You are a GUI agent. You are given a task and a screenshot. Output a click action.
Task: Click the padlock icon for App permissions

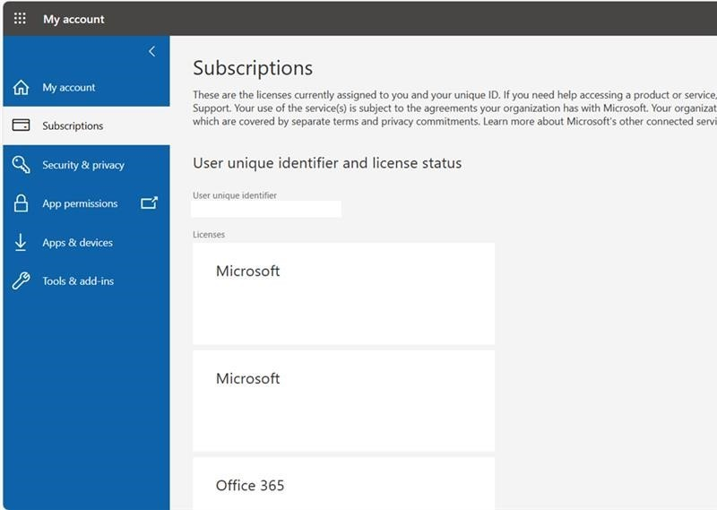(x=21, y=203)
